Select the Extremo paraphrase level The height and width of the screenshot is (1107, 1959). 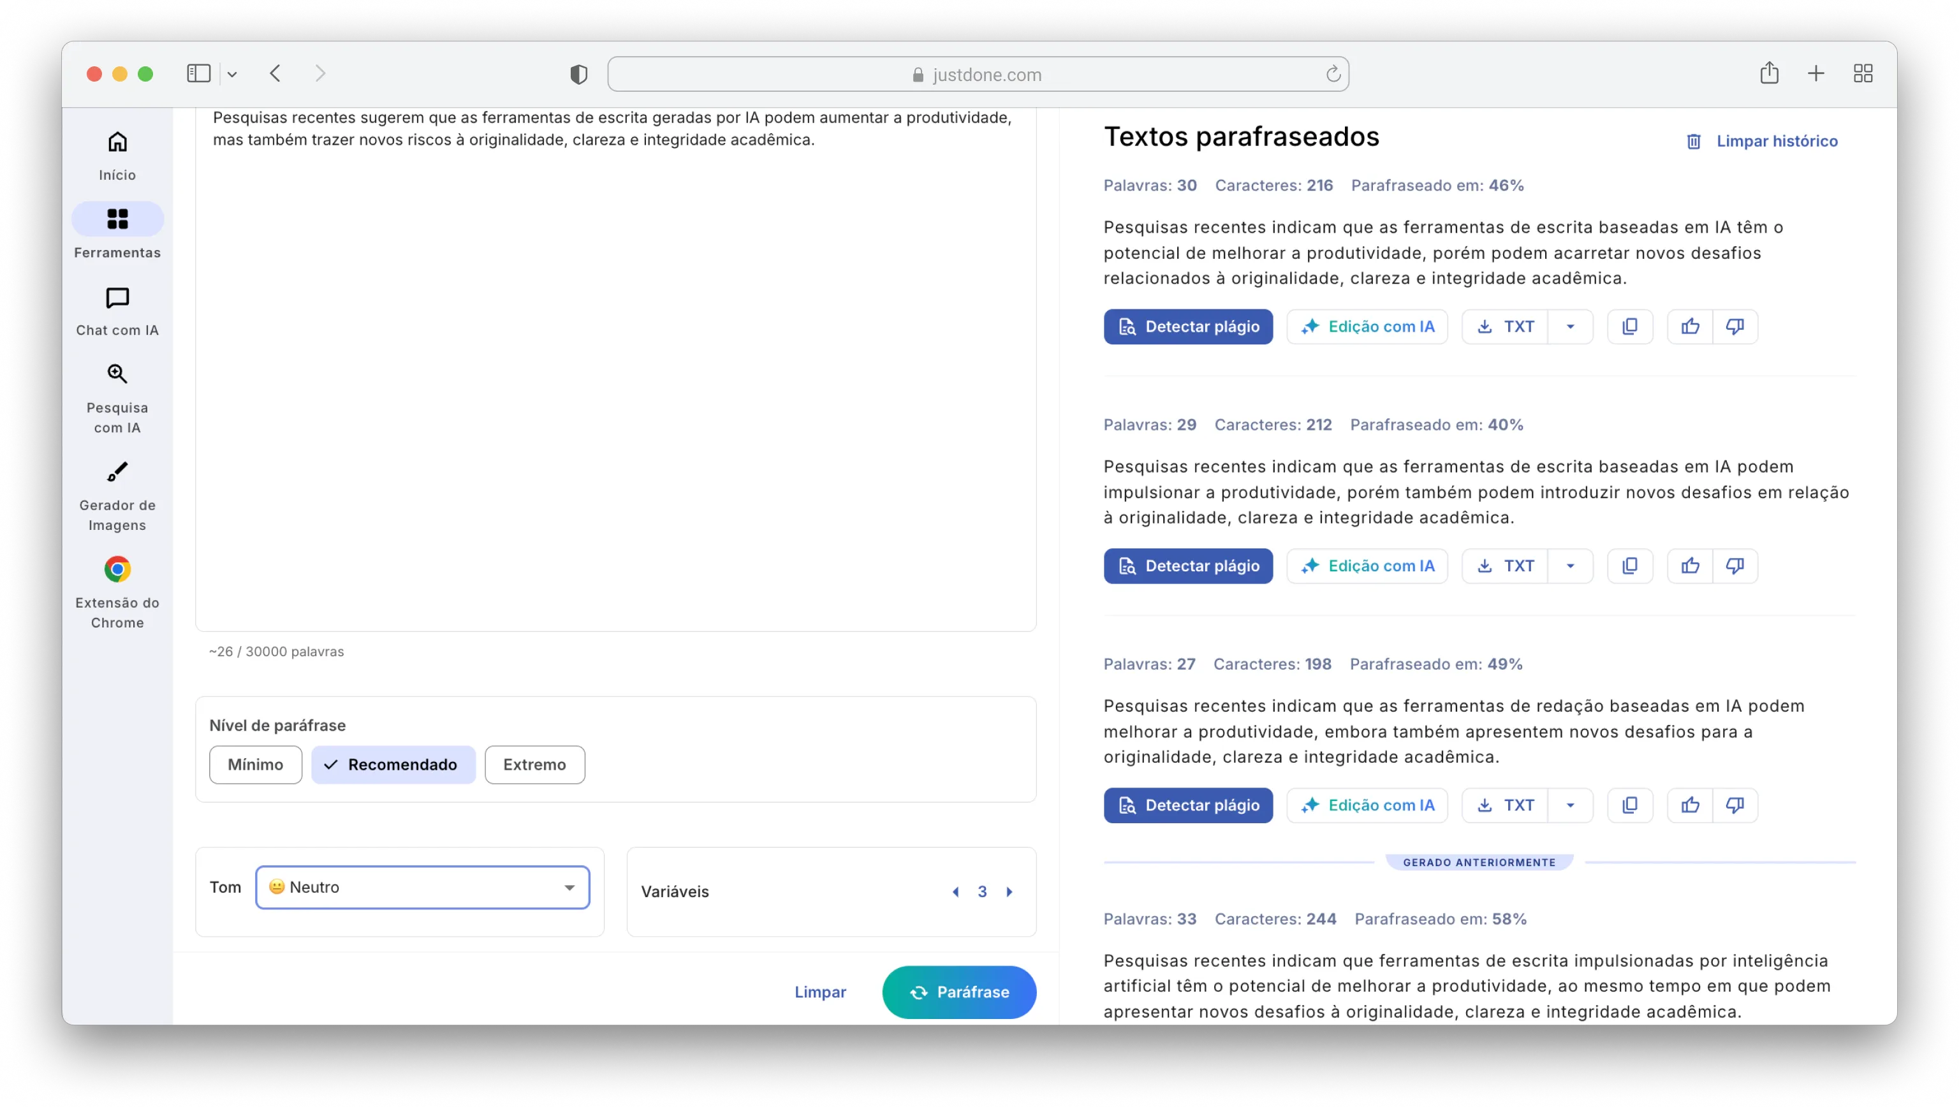tap(534, 764)
